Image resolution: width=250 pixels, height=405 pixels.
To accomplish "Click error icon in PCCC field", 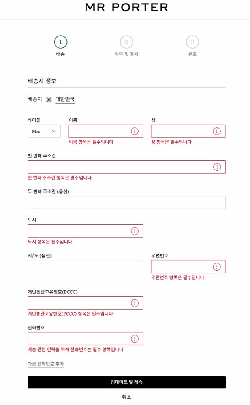I will (x=135, y=303).
